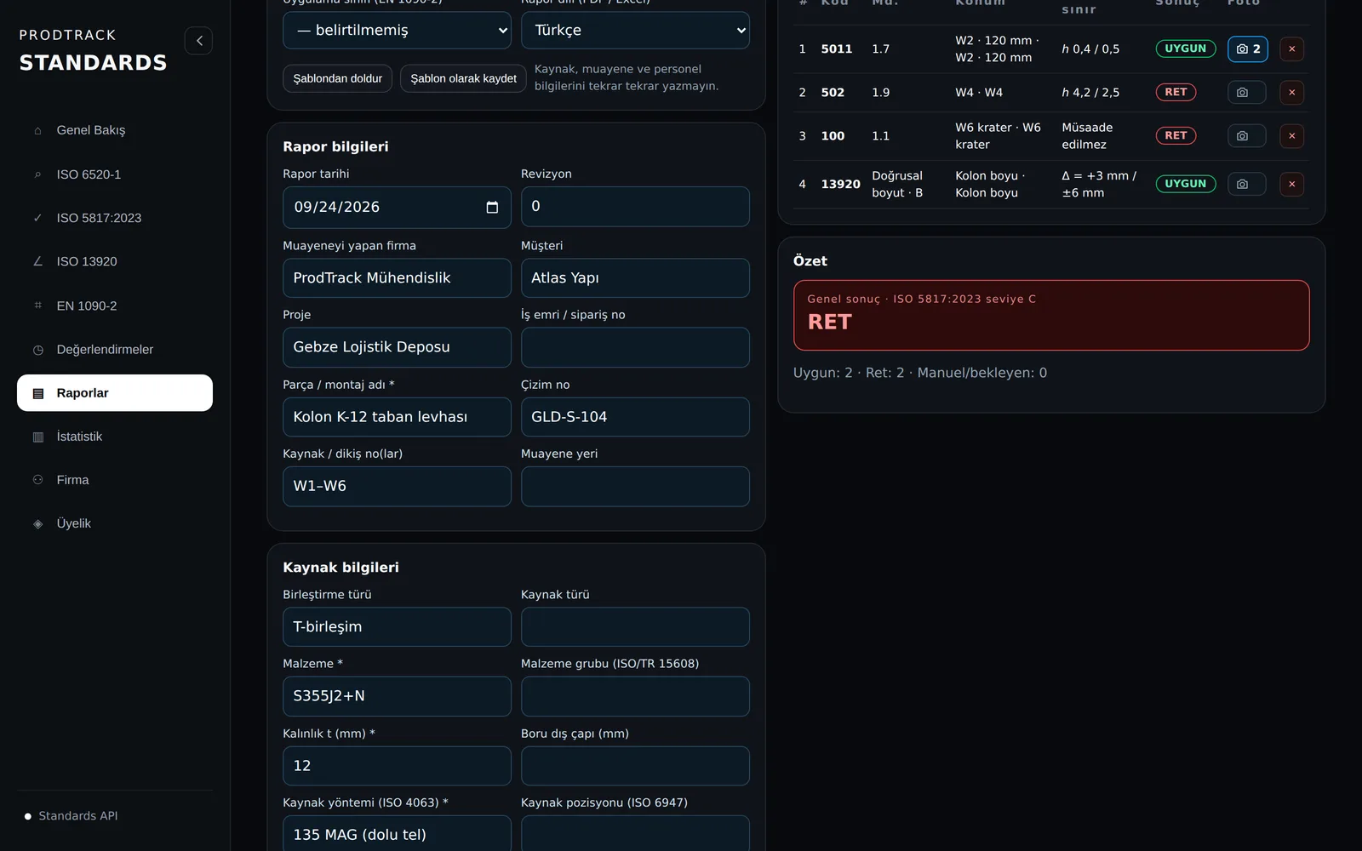Click the Çizim no field GLD-S-104
This screenshot has height=851, width=1362.
coord(635,417)
